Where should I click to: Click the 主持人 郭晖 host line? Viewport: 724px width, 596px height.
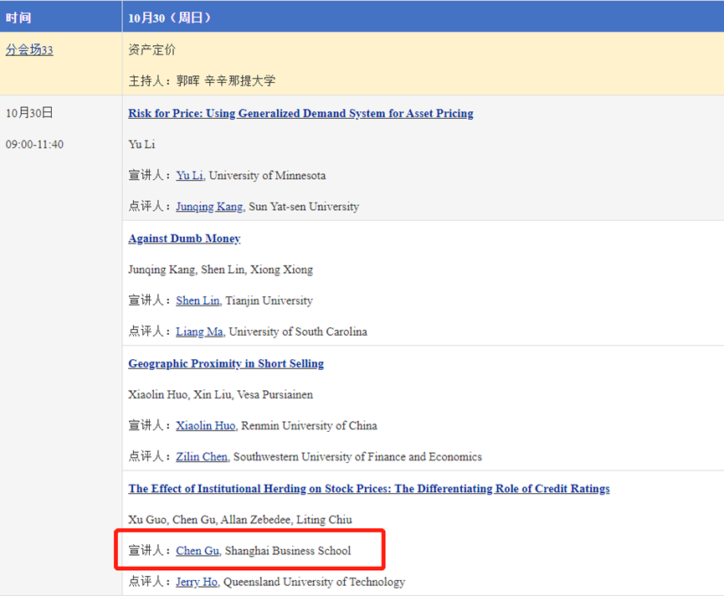pos(202,81)
